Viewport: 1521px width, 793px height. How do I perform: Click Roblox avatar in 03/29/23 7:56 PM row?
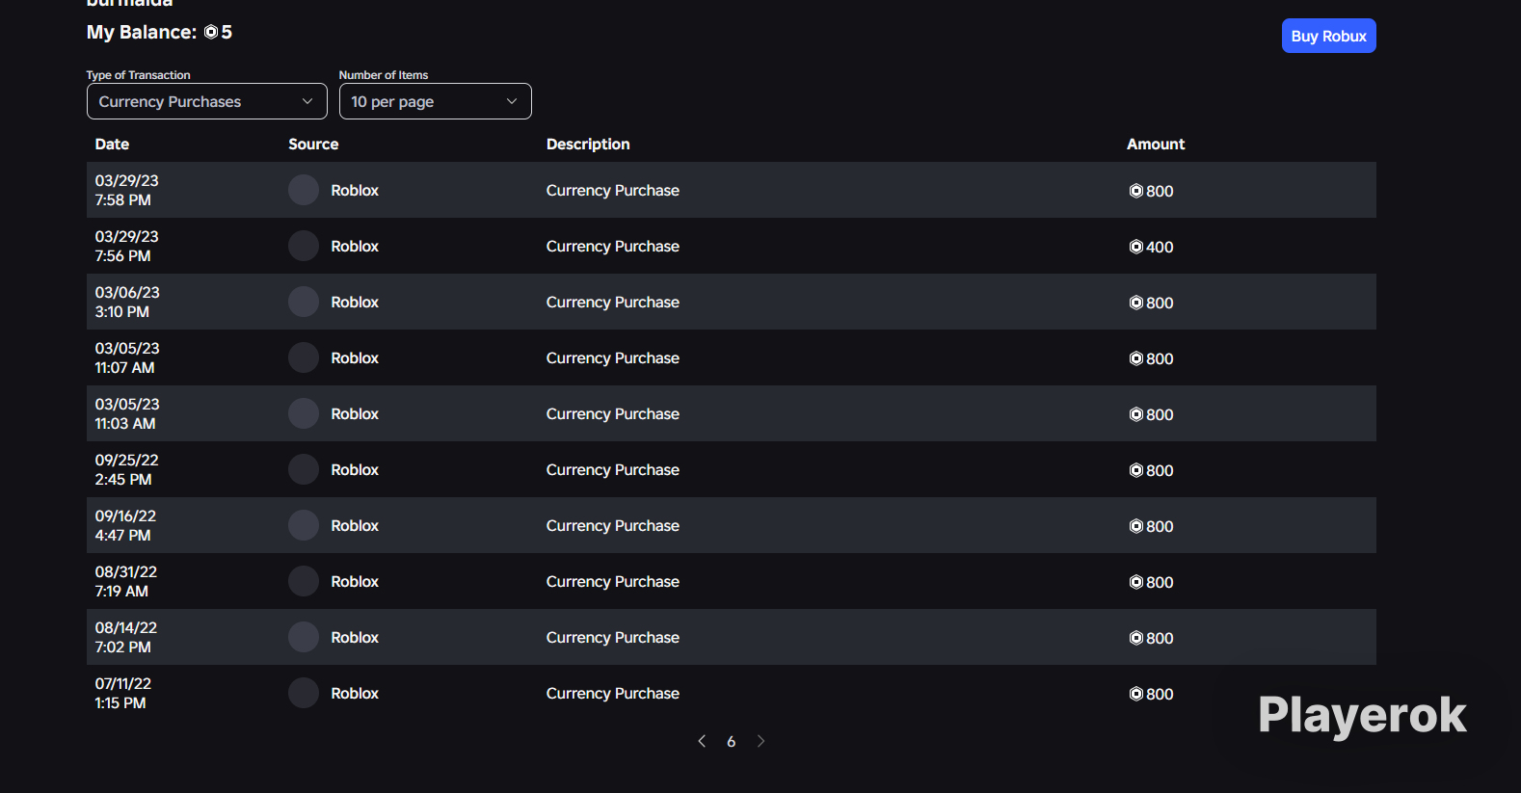point(304,246)
